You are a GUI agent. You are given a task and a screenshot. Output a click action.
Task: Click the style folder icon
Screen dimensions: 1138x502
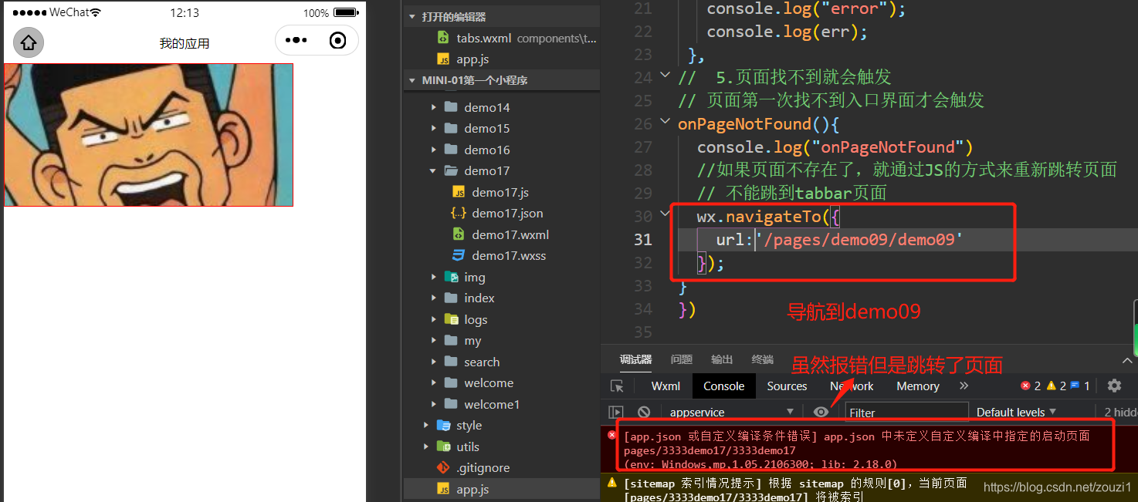point(444,425)
